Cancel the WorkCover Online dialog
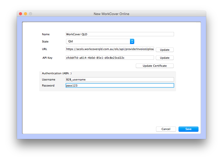Image resolution: width=223 pixels, height=162 pixels. tap(166, 129)
